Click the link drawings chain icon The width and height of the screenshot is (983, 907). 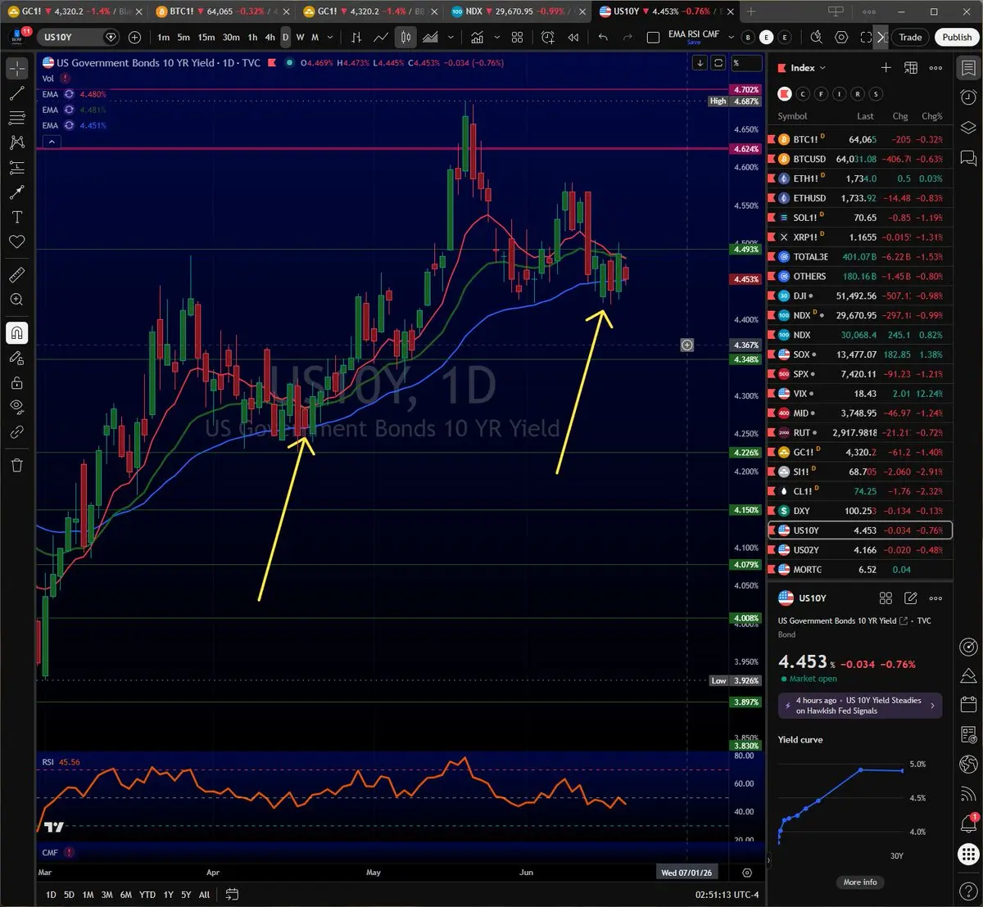pyautogui.click(x=17, y=431)
